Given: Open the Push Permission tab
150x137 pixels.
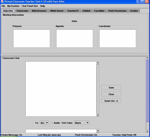Looking at the screenshot, I should click(117, 11).
